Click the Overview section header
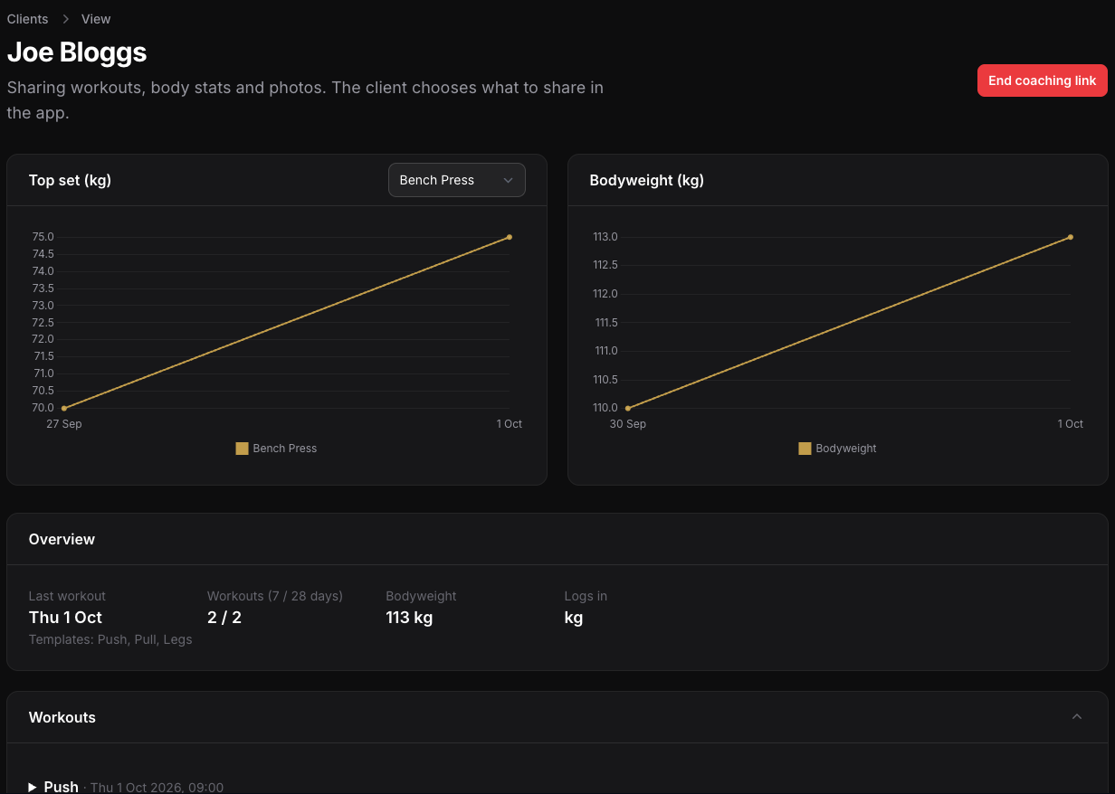 tap(62, 539)
